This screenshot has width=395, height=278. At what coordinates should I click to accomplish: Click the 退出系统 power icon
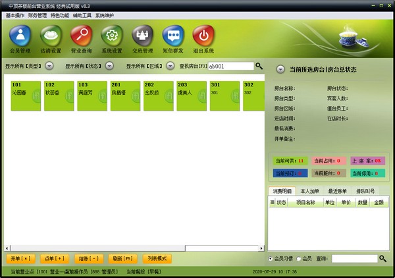(x=203, y=38)
